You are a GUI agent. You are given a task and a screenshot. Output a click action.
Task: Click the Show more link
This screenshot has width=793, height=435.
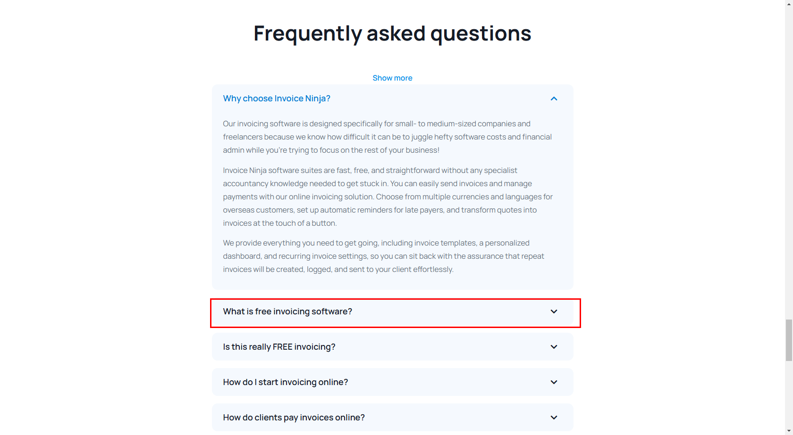(x=392, y=78)
